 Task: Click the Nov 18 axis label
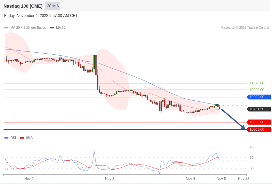[x=244, y=179]
